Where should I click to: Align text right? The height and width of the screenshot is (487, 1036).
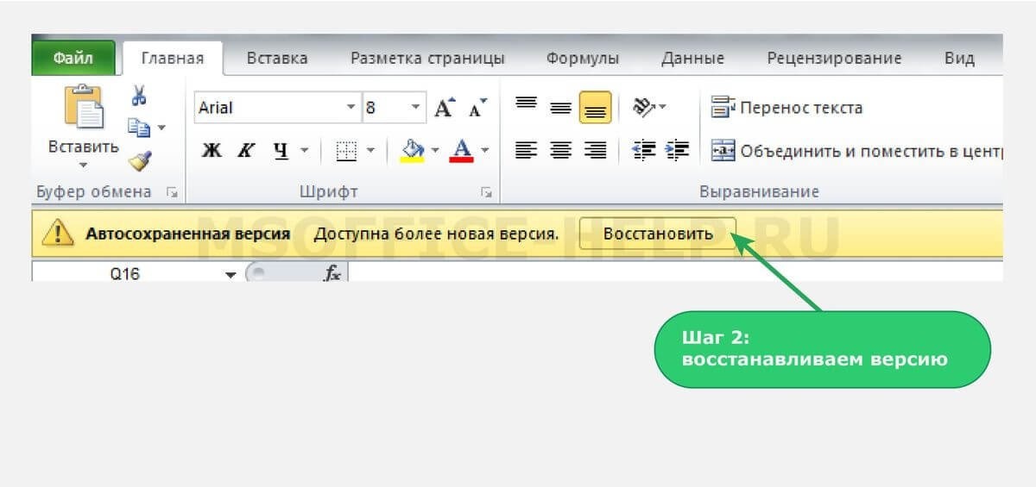click(x=596, y=151)
